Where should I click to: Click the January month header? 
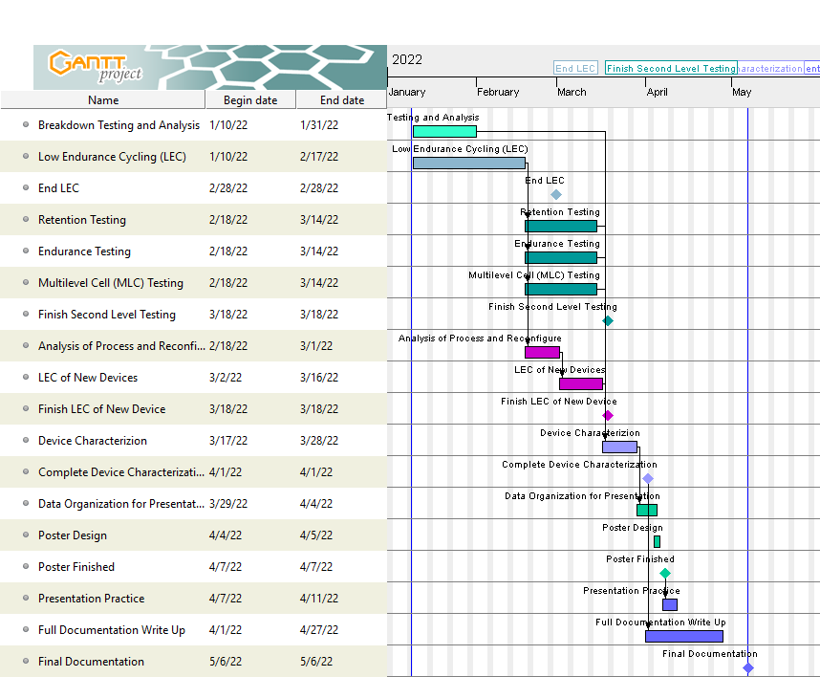[407, 92]
